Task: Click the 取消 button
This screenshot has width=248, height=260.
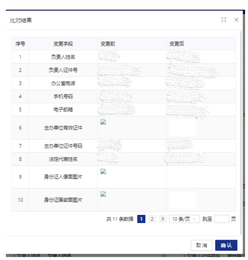Action: pyautogui.click(x=201, y=245)
